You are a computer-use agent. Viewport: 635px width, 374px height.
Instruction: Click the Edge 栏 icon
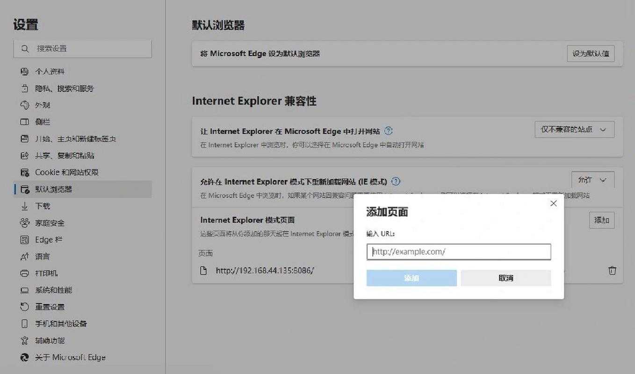pos(25,240)
